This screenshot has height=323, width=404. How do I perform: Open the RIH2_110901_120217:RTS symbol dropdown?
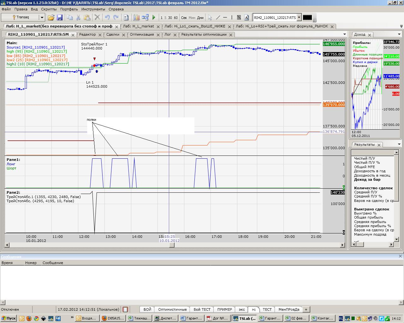click(299, 18)
